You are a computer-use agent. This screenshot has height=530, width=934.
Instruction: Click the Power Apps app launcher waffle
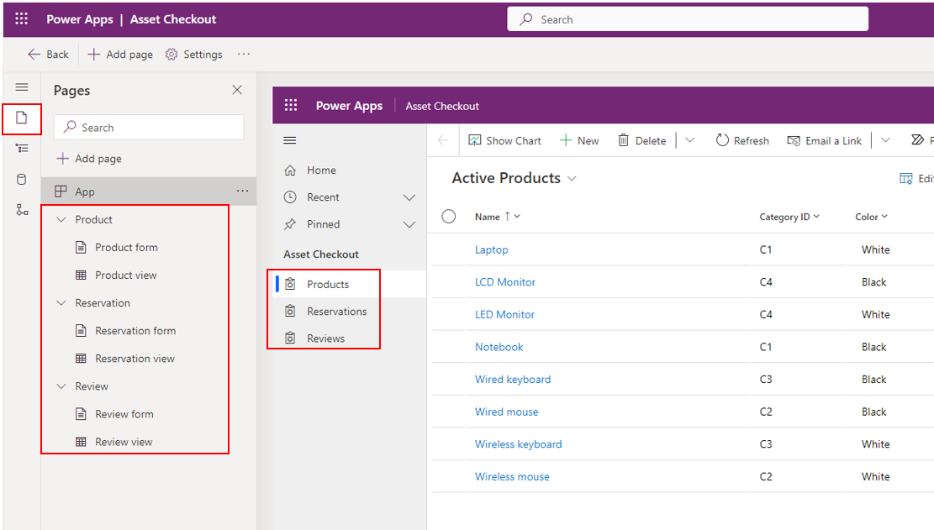(22, 18)
